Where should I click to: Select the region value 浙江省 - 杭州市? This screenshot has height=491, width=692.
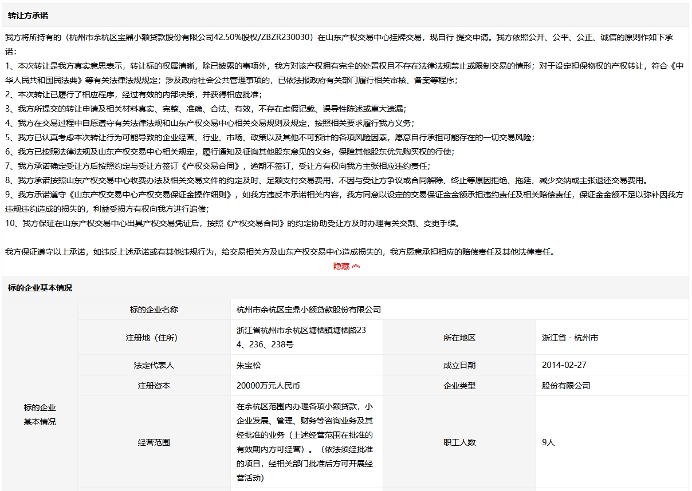(570, 338)
